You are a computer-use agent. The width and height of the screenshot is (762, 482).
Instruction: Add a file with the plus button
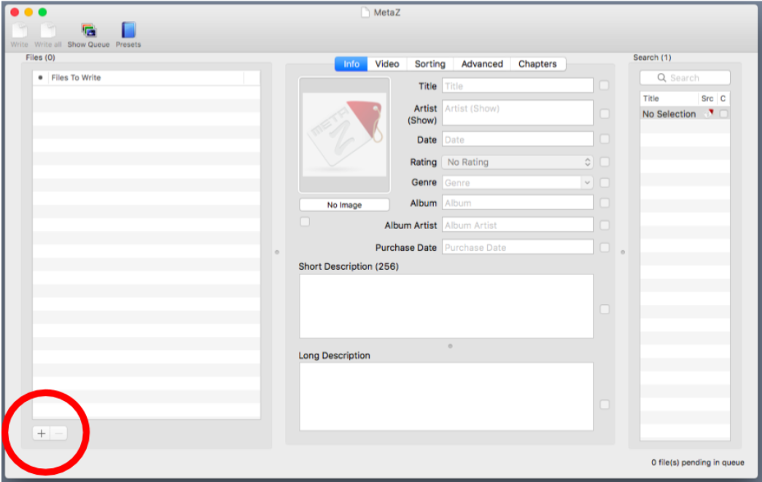(42, 433)
